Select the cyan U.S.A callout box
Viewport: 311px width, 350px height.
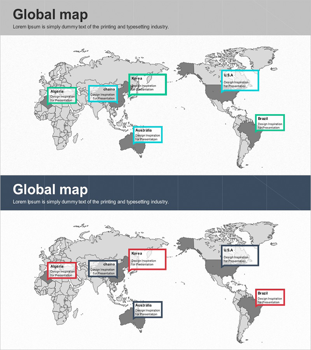[240, 80]
